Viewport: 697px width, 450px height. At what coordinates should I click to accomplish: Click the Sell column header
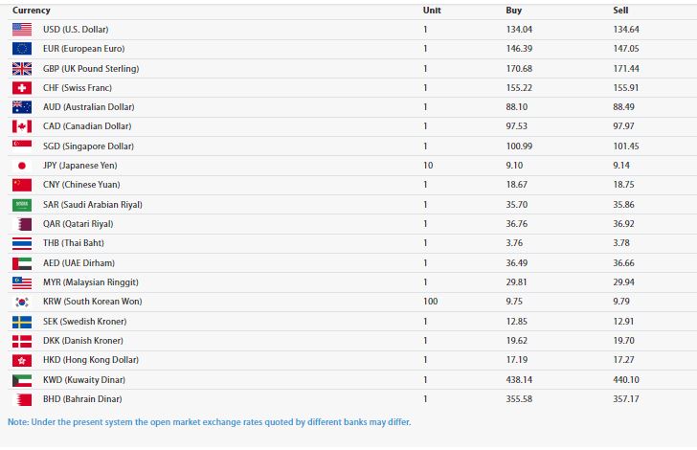620,11
